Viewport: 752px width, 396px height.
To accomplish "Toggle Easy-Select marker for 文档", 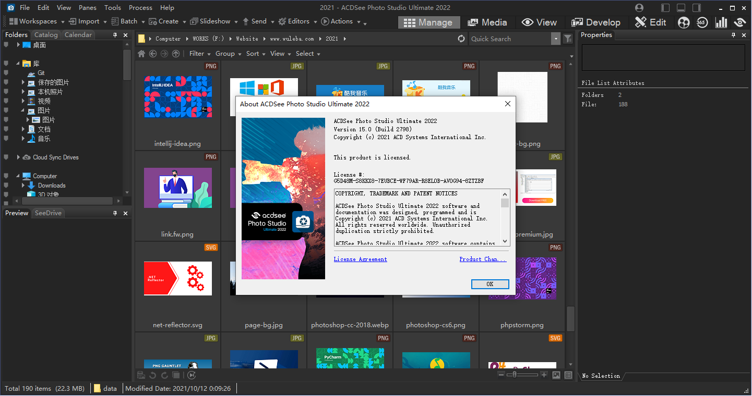I will pos(6,129).
